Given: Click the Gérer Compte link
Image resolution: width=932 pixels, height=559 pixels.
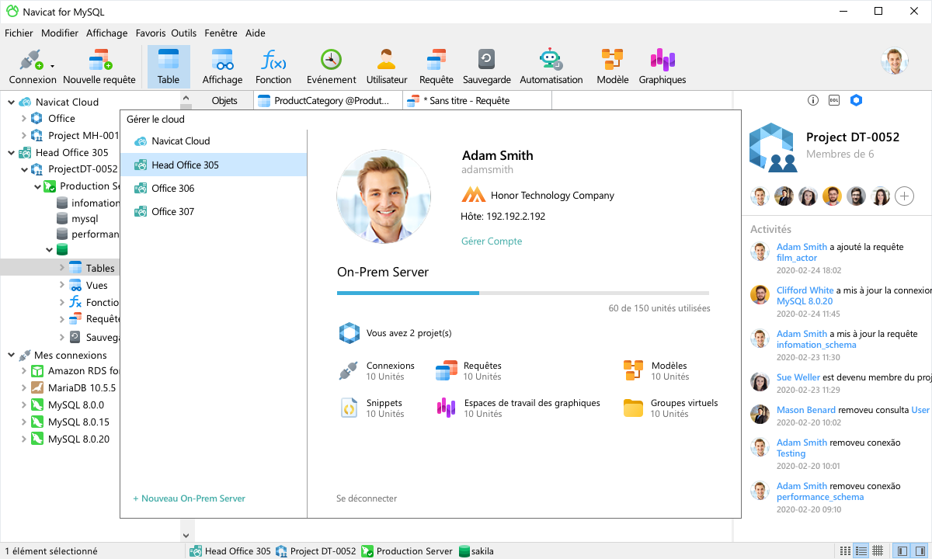Looking at the screenshot, I should (492, 241).
